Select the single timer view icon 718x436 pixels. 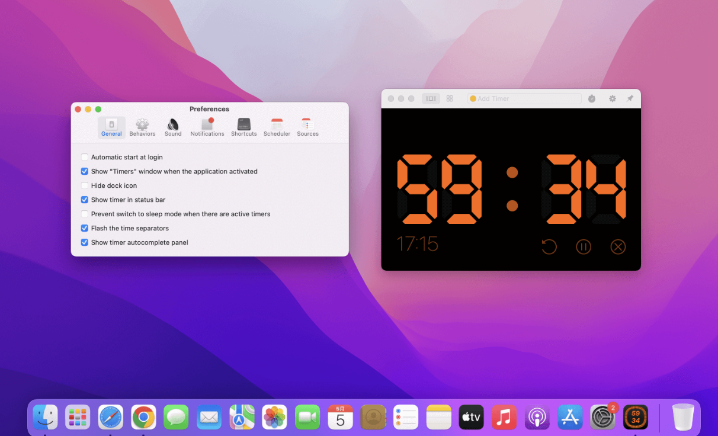pos(431,99)
